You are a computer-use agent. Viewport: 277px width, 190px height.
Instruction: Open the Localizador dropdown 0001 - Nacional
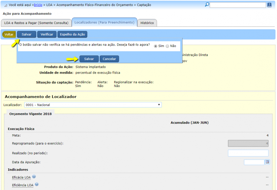pyautogui.click(x=93, y=105)
